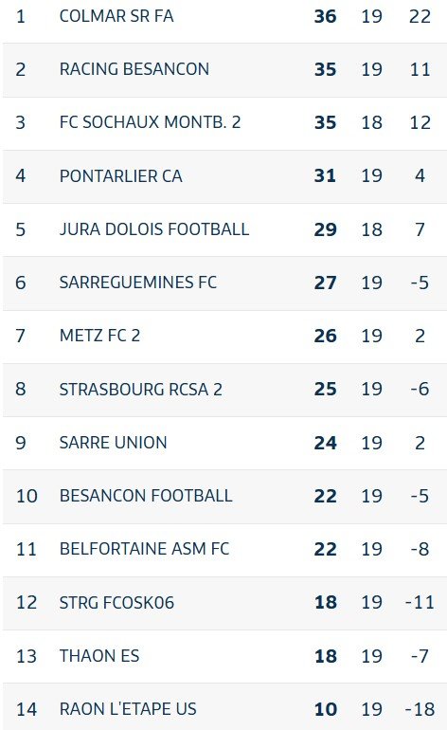Click PONTARLIER CA in the standings

[120, 176]
